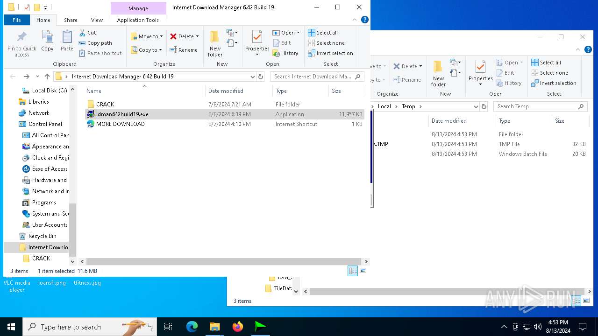Screen dimensions: 598x336
Task: Open the Move to dropdown in front window
Action: (x=147, y=36)
